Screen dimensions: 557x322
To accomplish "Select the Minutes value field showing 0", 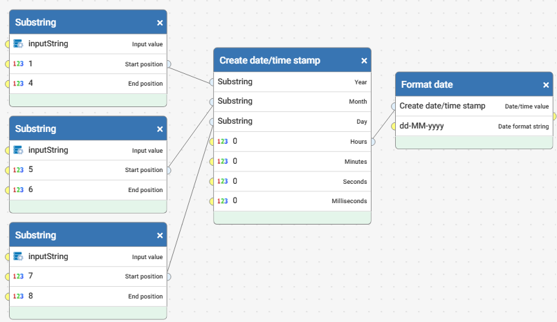I will tap(292, 162).
